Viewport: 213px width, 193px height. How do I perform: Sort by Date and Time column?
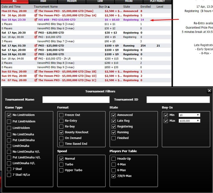click(x=11, y=7)
